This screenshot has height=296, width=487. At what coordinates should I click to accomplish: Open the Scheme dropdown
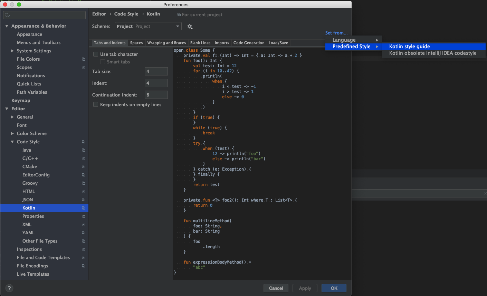point(148,27)
